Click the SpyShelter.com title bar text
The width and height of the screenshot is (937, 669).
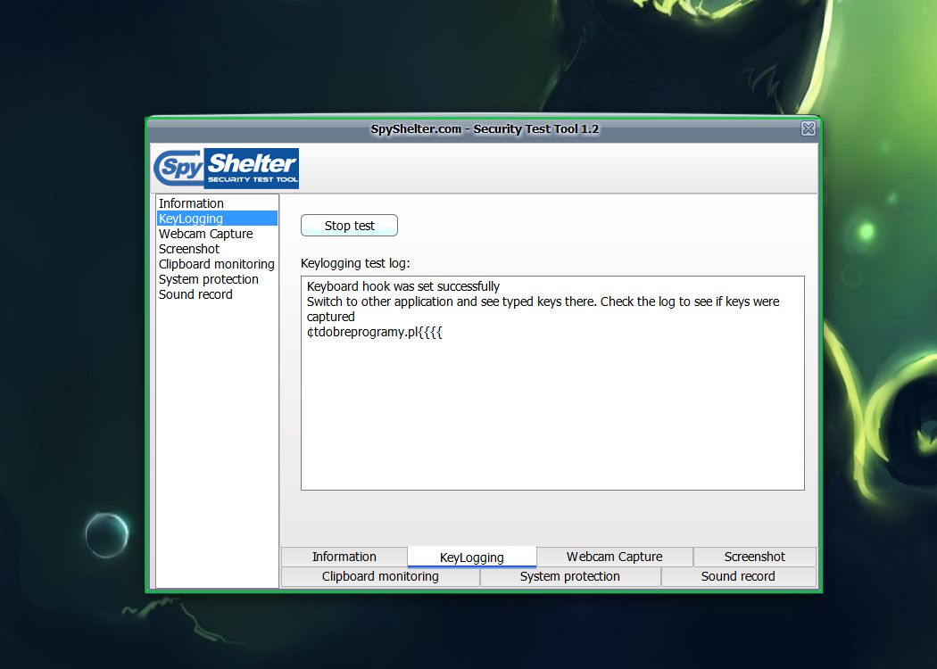[x=485, y=129]
